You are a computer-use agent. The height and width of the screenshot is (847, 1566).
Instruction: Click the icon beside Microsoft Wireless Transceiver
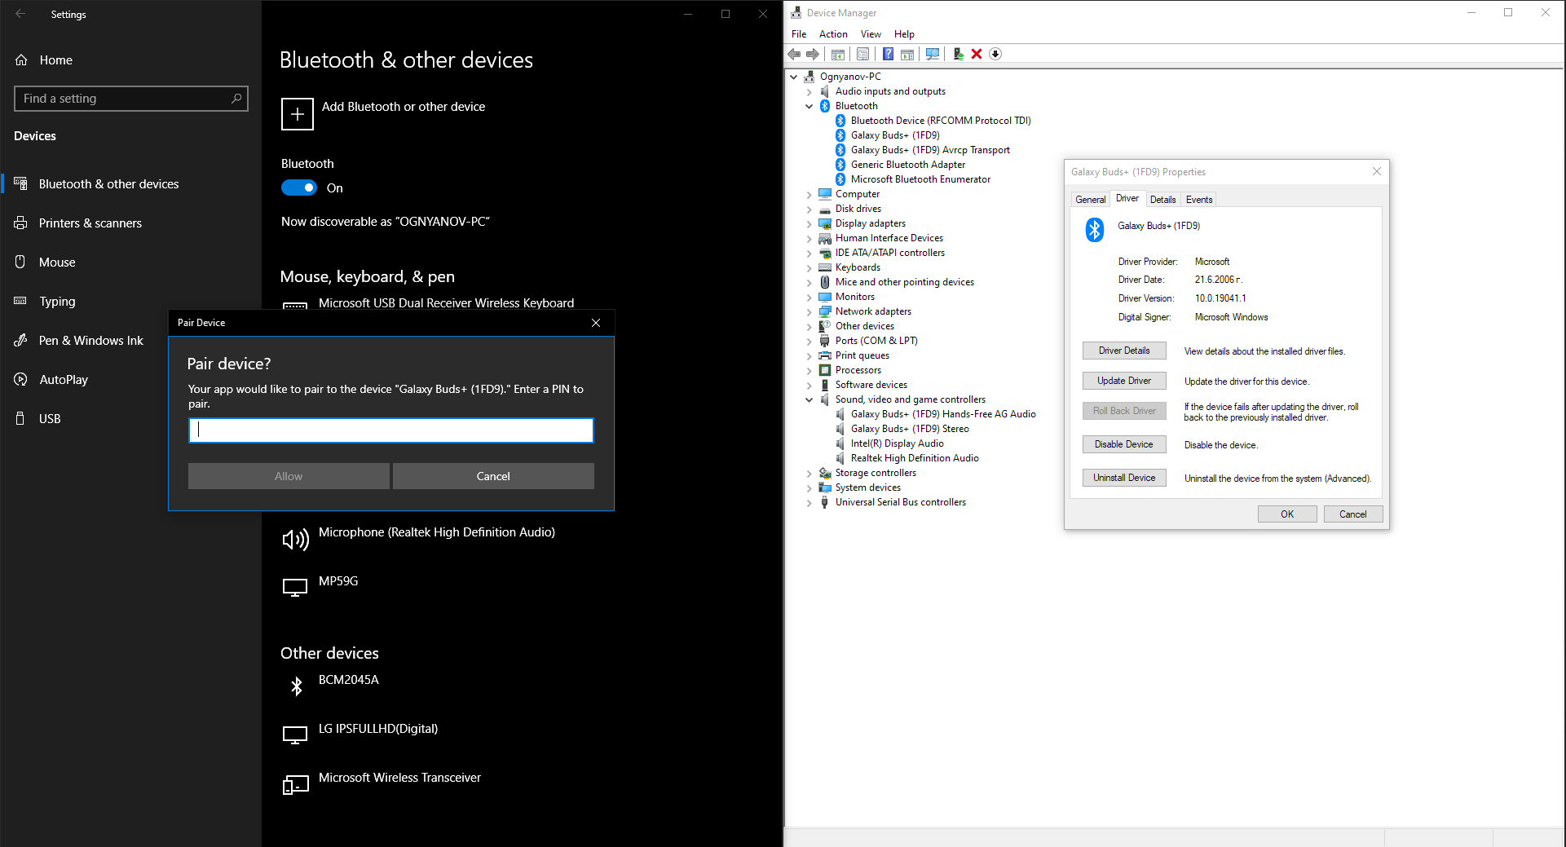(295, 784)
